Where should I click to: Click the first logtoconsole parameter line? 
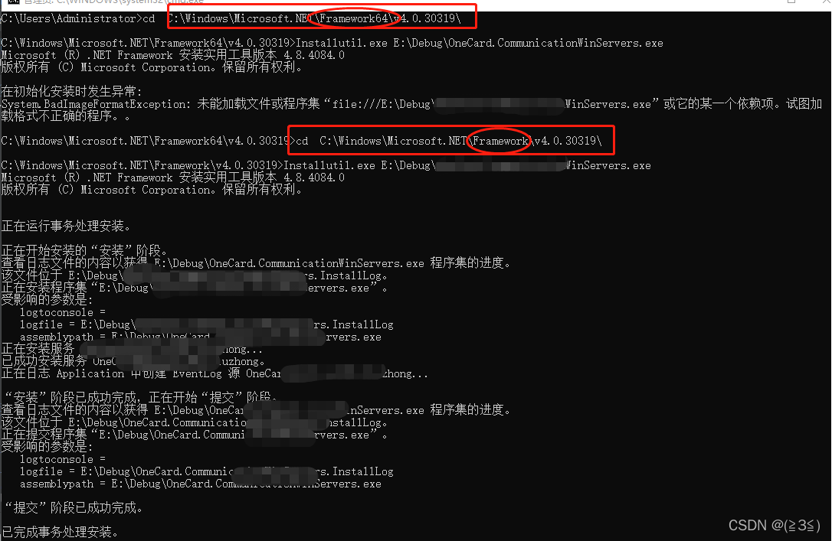[x=63, y=313]
